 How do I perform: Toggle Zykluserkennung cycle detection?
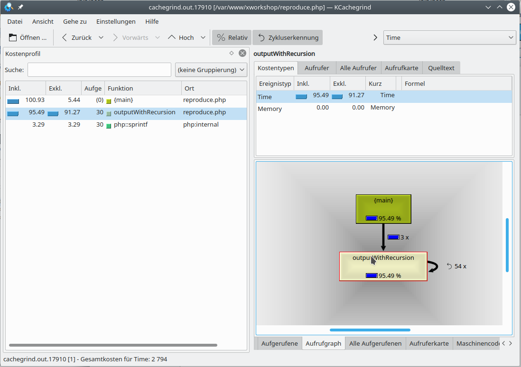coord(288,37)
